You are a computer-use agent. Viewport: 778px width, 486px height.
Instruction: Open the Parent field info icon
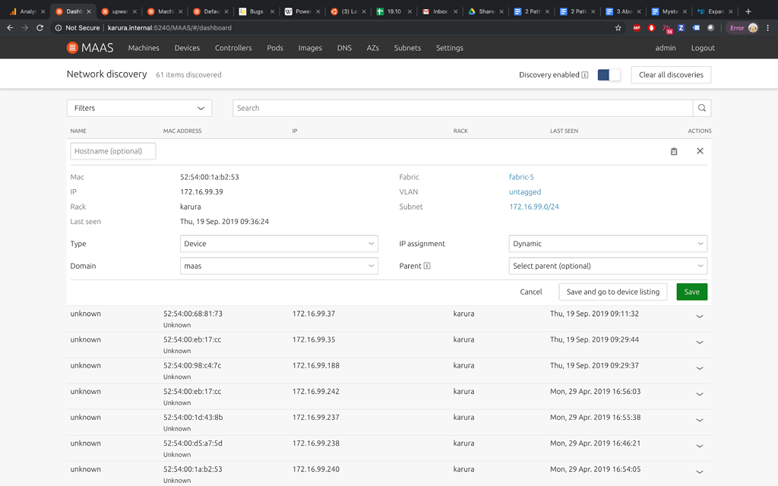tap(427, 266)
